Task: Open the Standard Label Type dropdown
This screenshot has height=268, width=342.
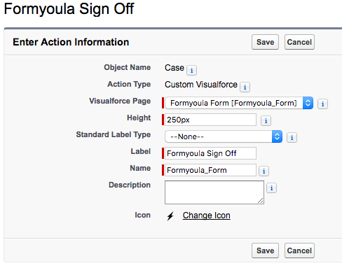Action: pos(224,136)
